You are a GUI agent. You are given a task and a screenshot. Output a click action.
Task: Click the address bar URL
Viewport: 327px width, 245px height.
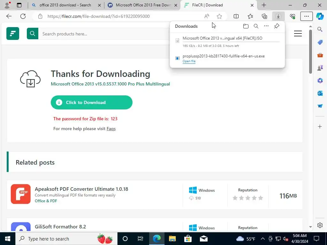pos(98,16)
